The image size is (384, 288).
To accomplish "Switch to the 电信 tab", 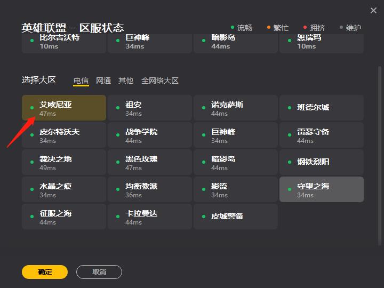I will click(x=81, y=81).
